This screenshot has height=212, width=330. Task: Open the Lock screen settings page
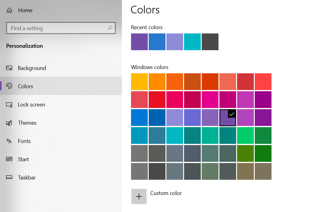tap(61, 104)
